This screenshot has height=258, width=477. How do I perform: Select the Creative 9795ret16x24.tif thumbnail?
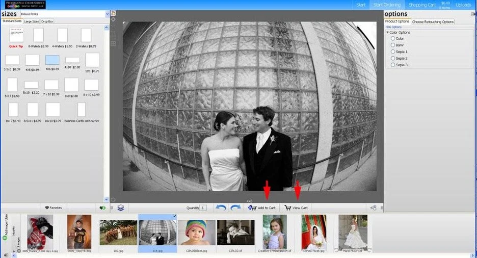[x=275, y=232]
